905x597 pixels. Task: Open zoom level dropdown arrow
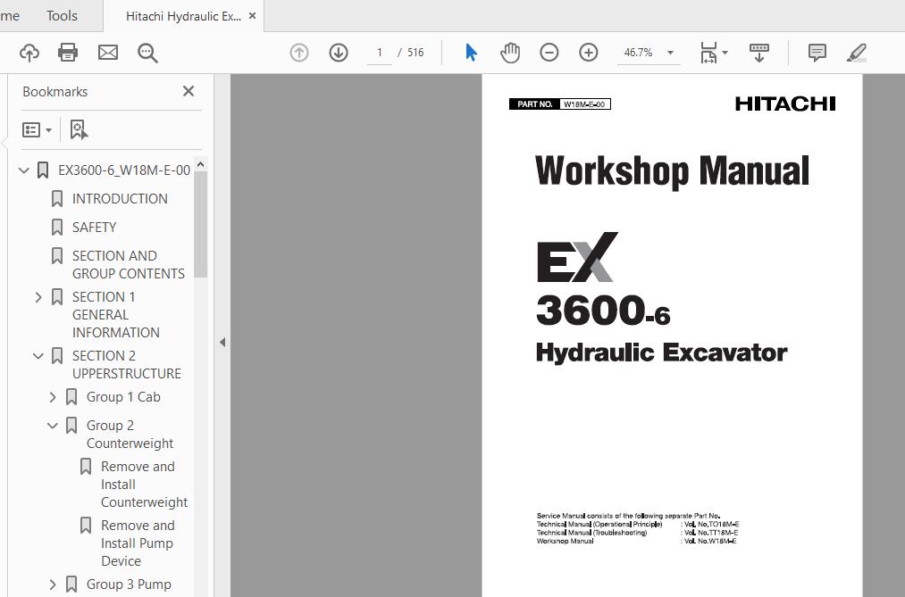[x=670, y=53]
